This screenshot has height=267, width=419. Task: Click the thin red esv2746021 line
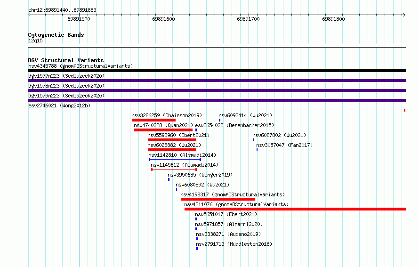point(217,110)
